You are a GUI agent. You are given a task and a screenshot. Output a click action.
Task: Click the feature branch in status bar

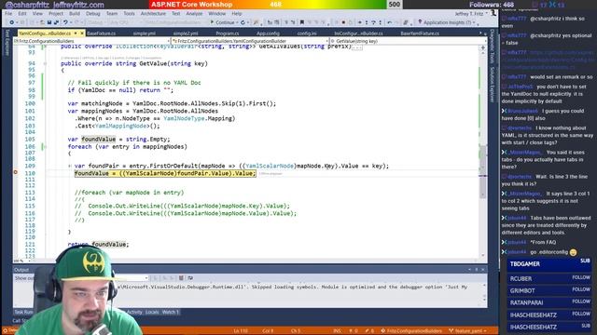click(x=468, y=331)
